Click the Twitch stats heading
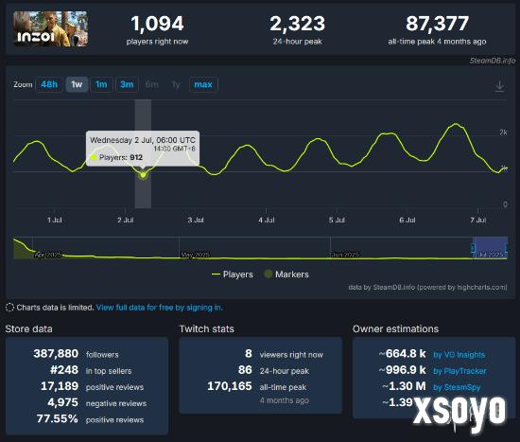The width and height of the screenshot is (520, 442). (x=207, y=328)
